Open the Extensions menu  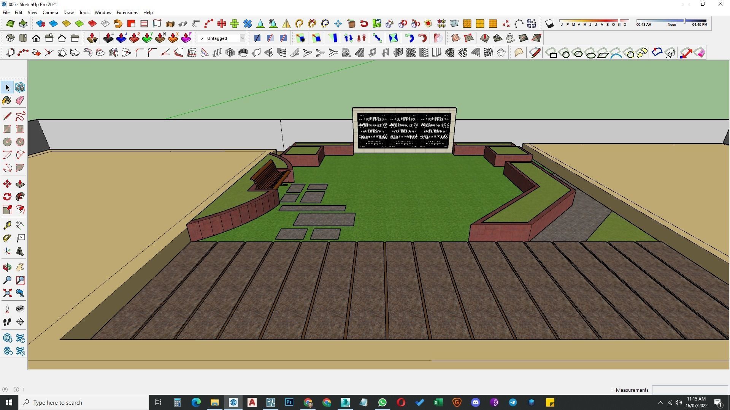[127, 13]
